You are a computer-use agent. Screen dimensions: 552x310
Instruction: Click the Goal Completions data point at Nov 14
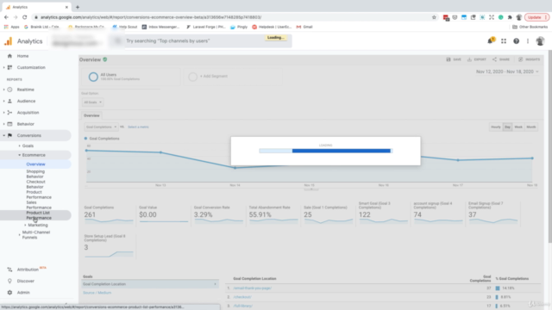click(235, 168)
